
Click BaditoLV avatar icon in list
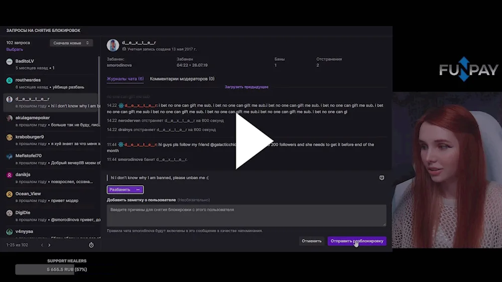click(9, 62)
